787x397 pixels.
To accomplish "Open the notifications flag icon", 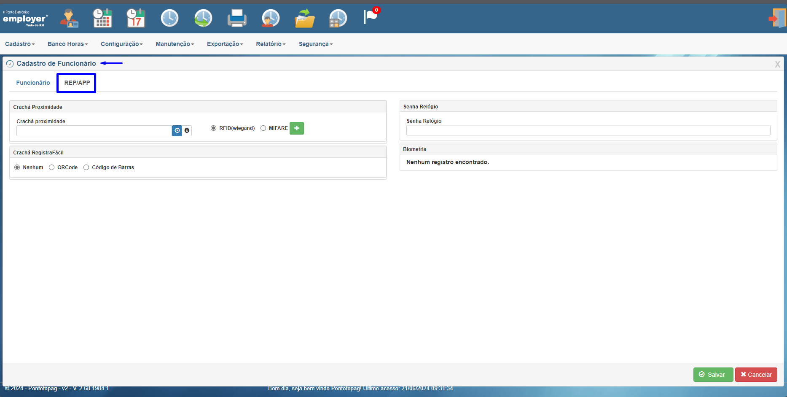I will point(371,16).
